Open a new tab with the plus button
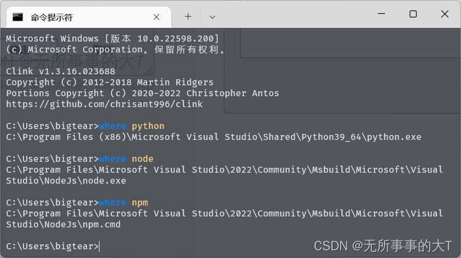Image resolution: width=461 pixels, height=258 pixels. coord(188,17)
